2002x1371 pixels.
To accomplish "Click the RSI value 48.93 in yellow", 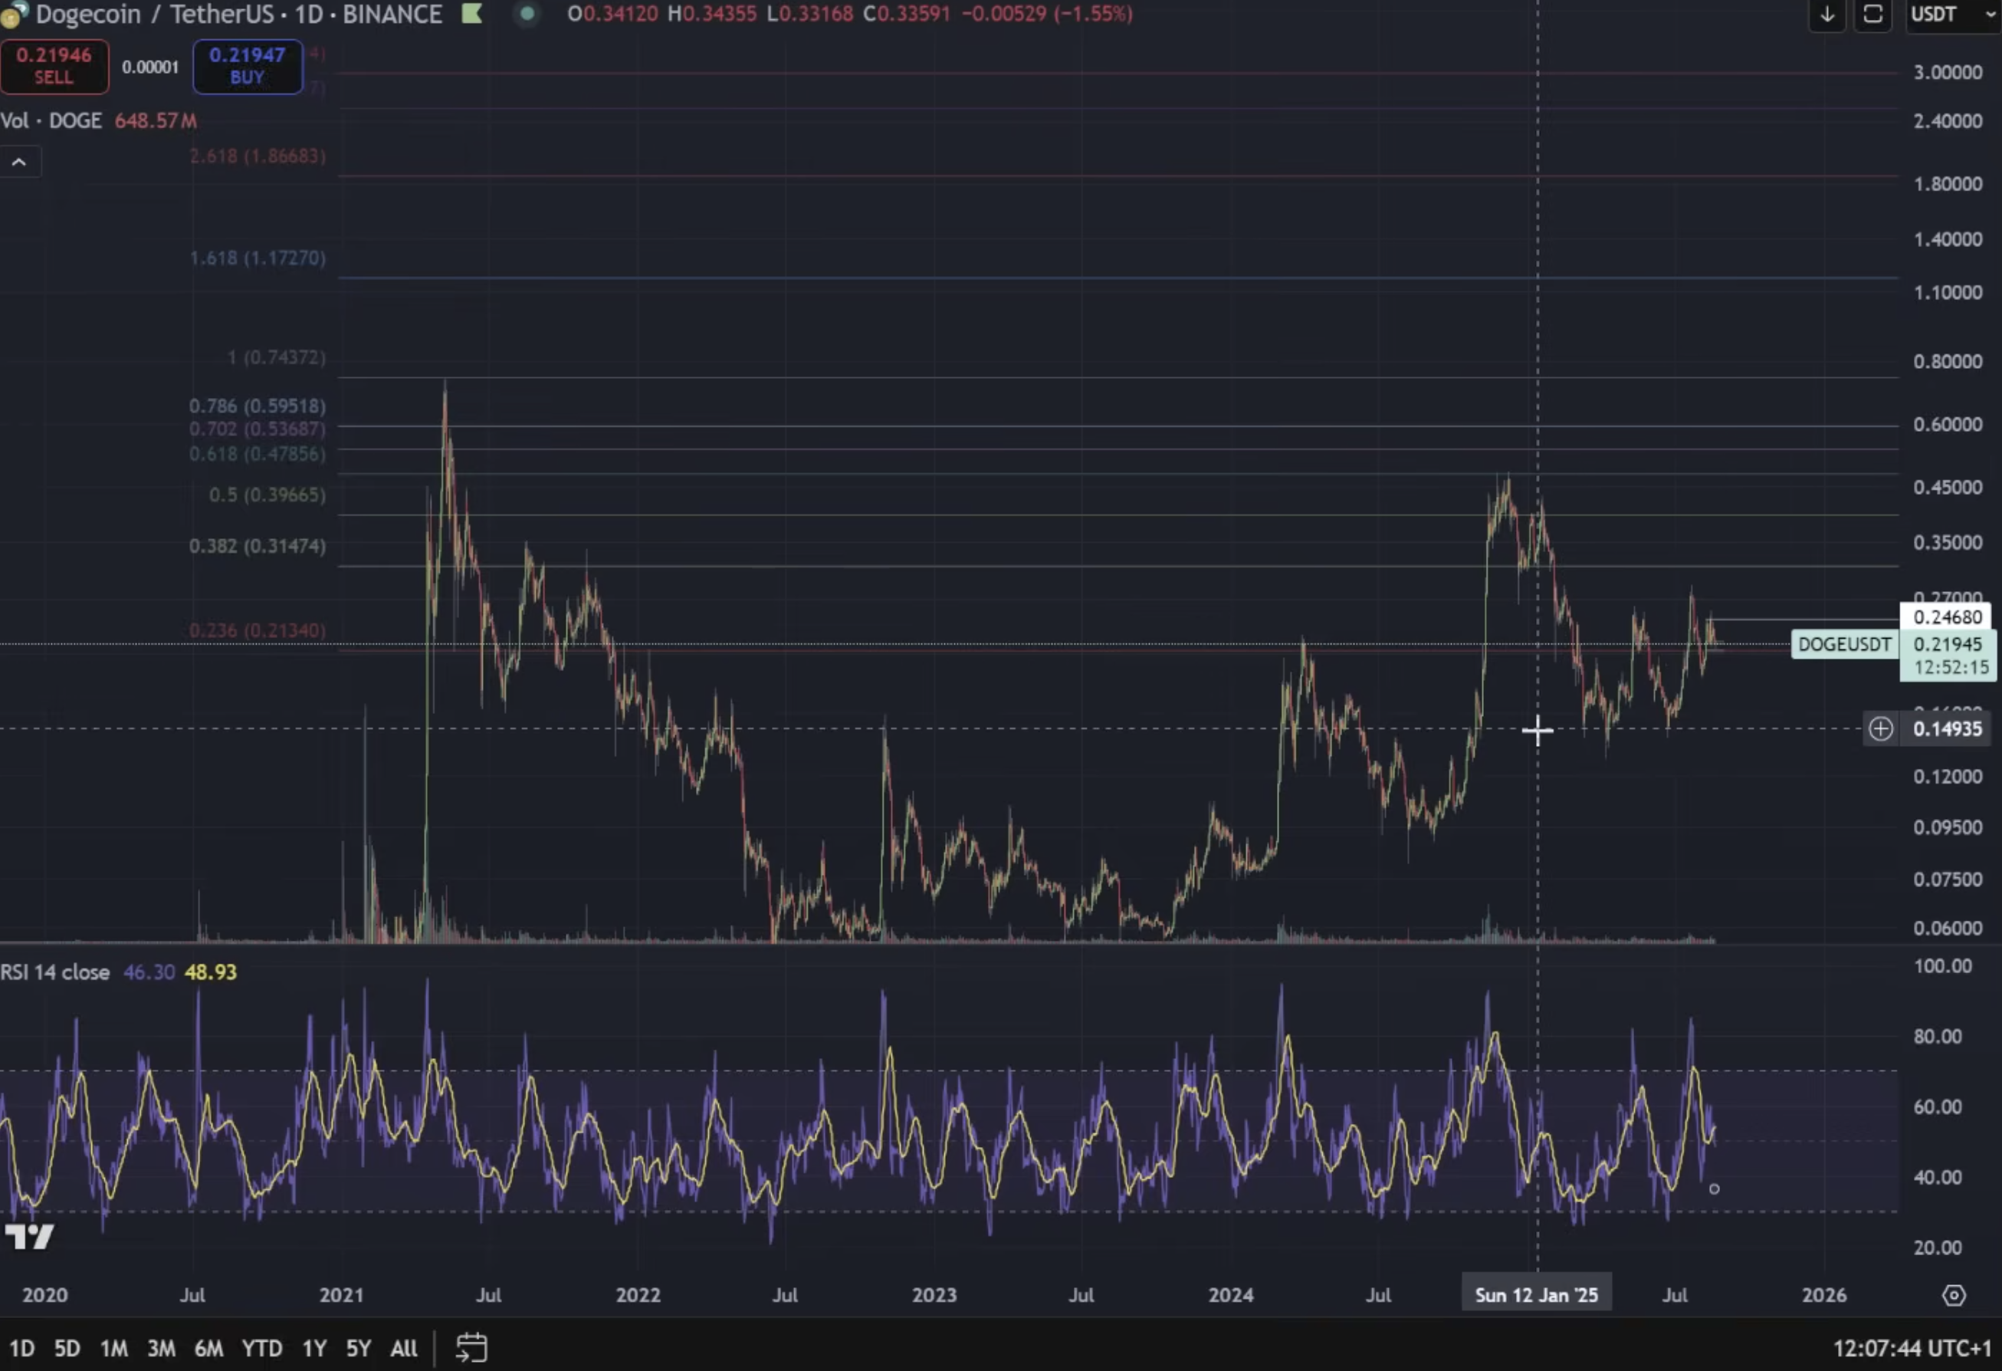I will (211, 972).
